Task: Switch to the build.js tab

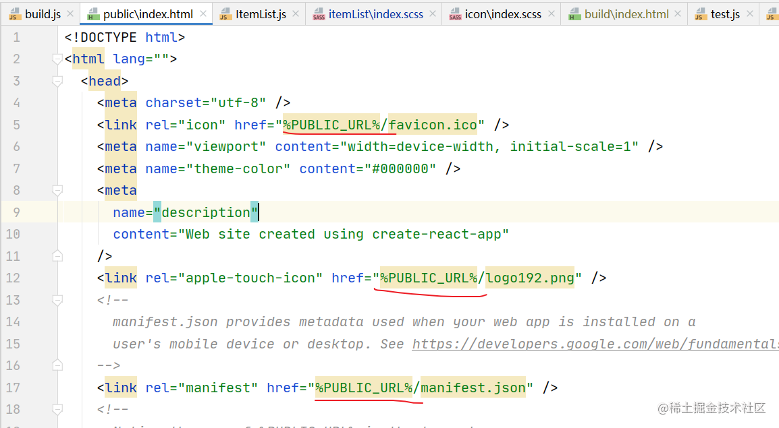Action: [x=43, y=14]
